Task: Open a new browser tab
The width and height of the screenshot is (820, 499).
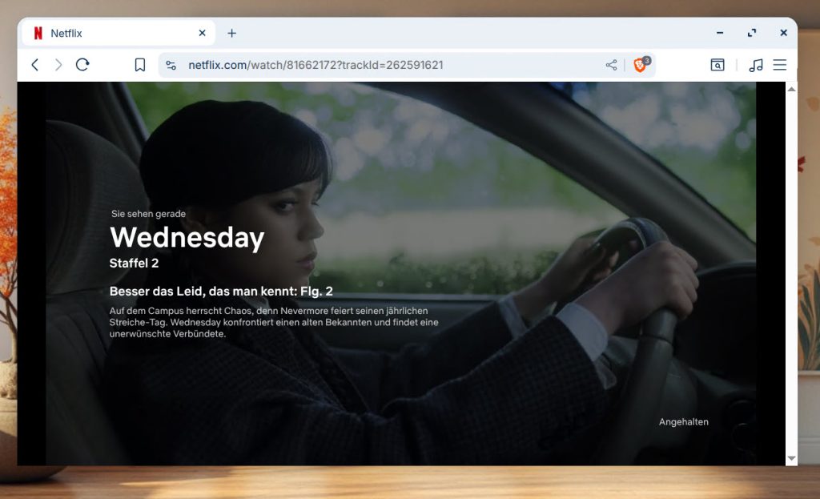Action: 232,33
